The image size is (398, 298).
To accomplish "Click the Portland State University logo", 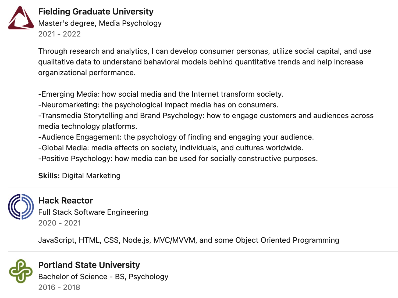I will coord(21,271).
